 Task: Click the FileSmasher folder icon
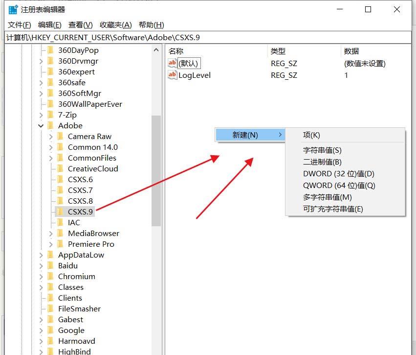[x=50, y=309]
